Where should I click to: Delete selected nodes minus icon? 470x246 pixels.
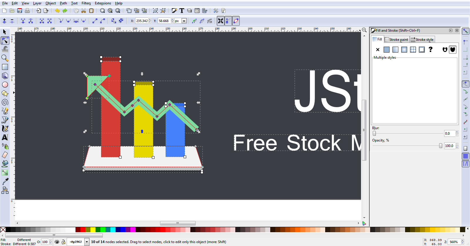(12, 21)
